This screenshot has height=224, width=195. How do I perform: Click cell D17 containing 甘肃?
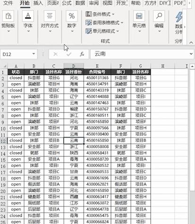(x=74, y=172)
